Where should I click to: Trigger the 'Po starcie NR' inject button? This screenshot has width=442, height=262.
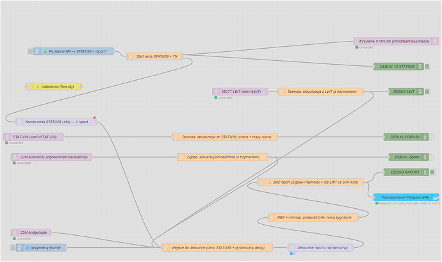pos(29,51)
